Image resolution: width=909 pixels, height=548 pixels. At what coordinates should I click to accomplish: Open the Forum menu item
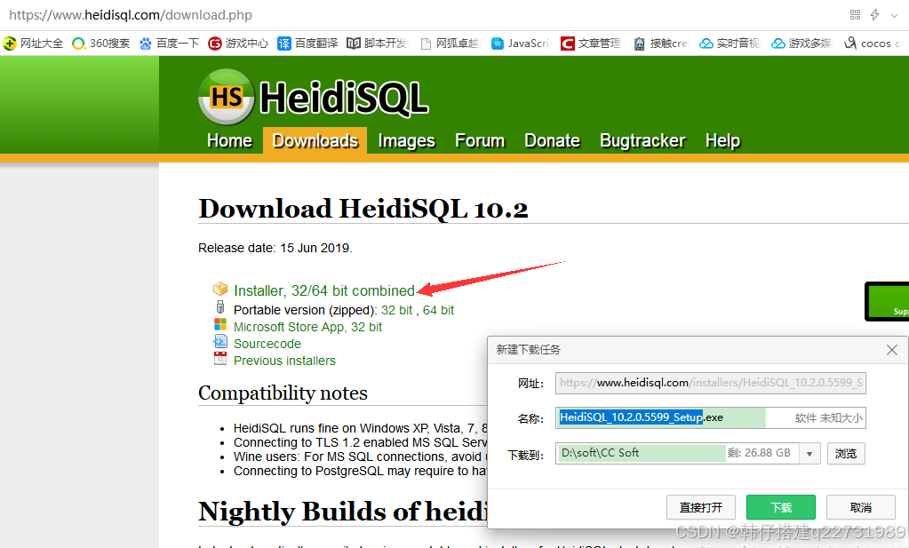[x=480, y=140]
